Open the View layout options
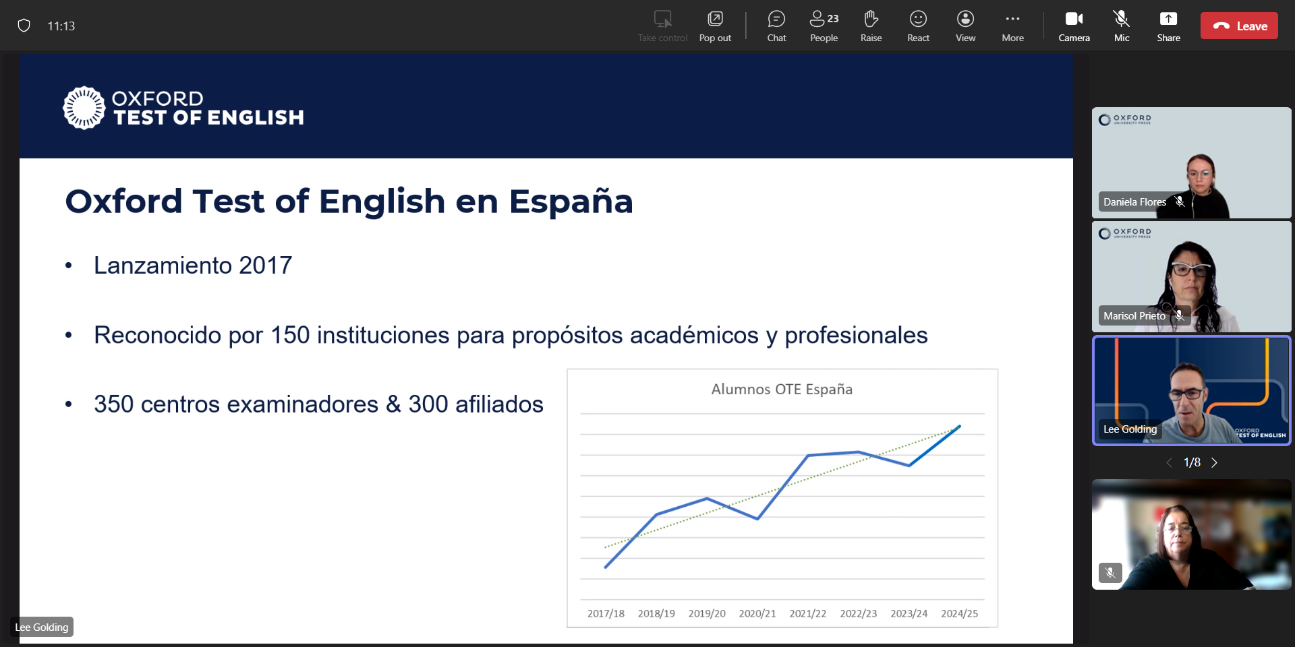 coord(965,26)
